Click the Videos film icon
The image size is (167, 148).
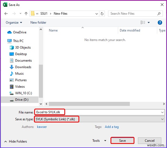(x=12, y=87)
